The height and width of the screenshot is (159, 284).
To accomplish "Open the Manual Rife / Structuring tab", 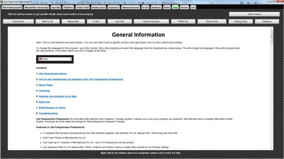I will coord(36,7).
